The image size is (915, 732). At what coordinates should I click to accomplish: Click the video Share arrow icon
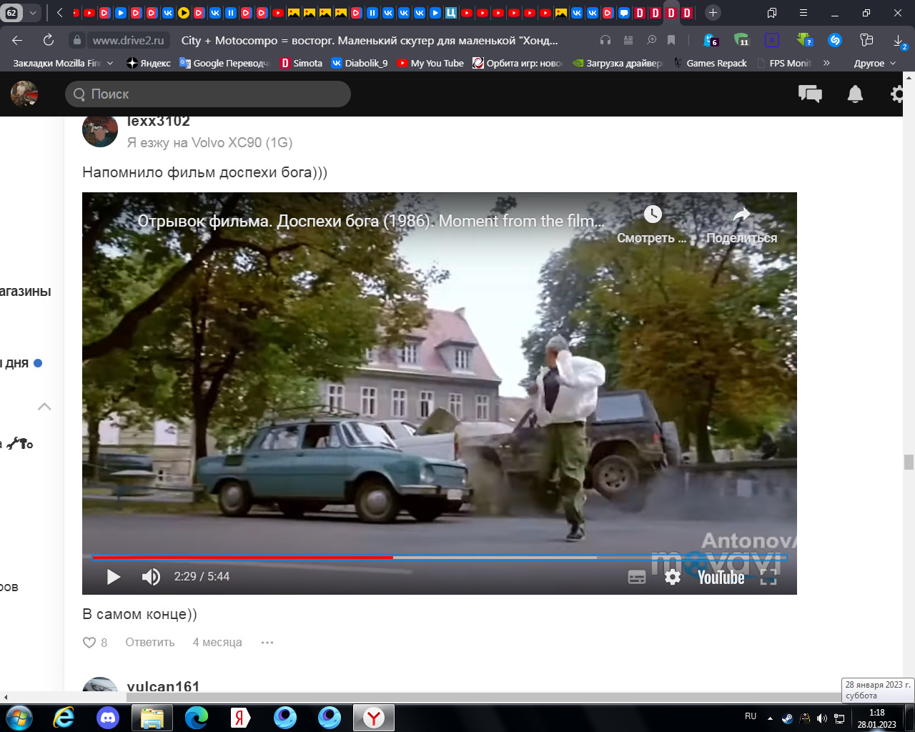coord(741,214)
